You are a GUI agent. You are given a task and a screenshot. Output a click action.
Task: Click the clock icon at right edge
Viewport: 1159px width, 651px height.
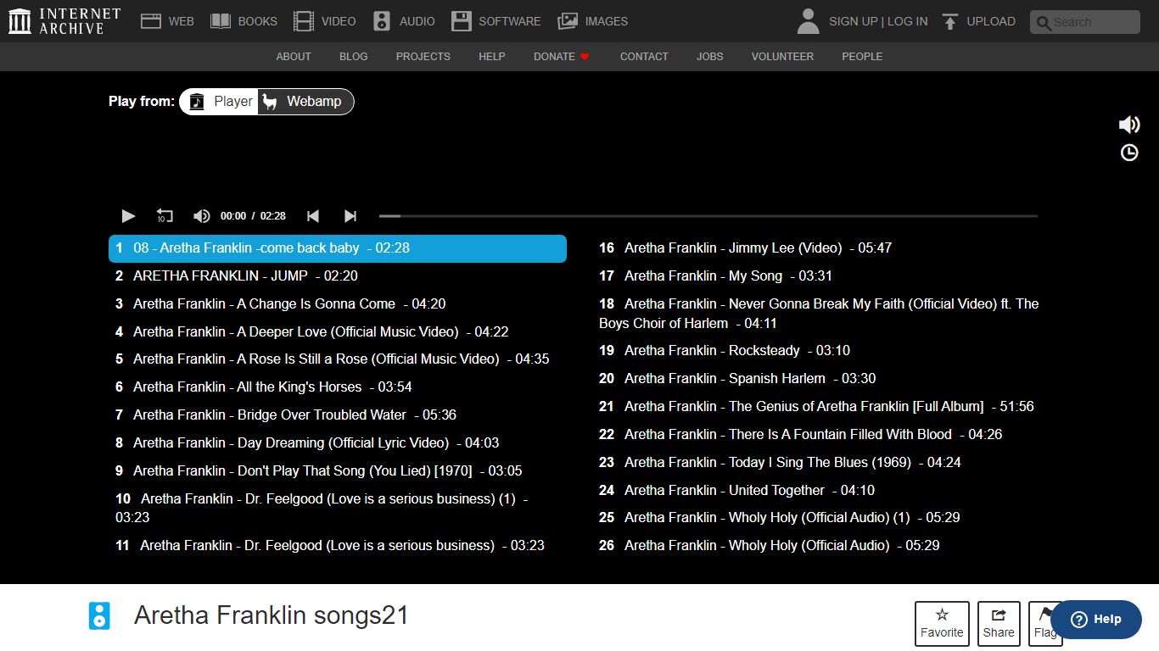[x=1129, y=153]
